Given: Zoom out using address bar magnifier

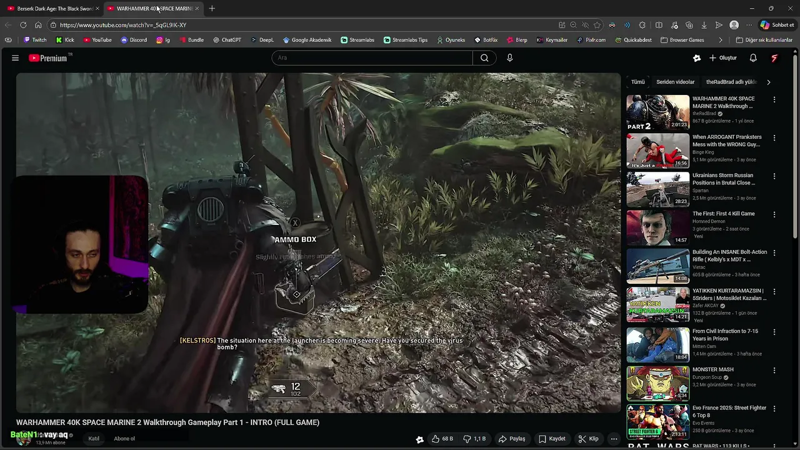Looking at the screenshot, I should click(573, 25).
